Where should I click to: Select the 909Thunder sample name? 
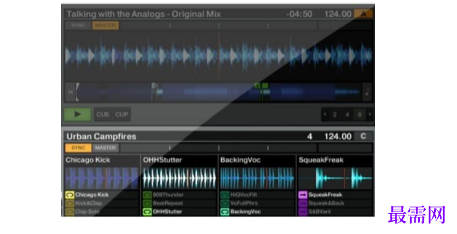(168, 195)
